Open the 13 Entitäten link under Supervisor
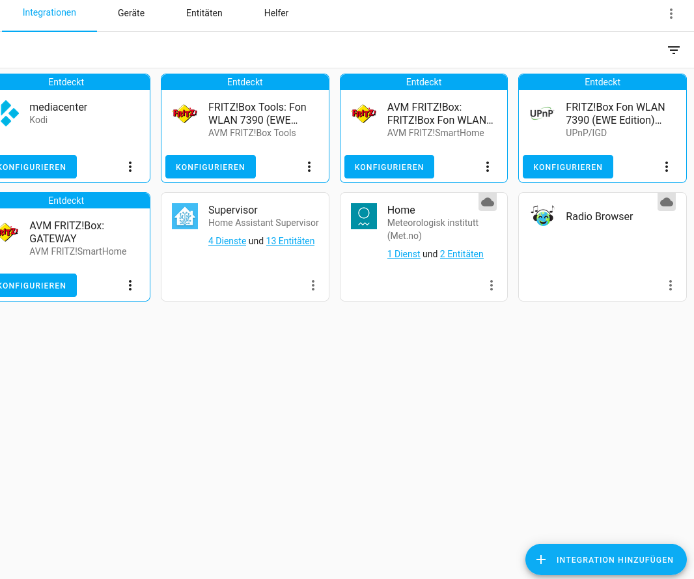Screen dimensions: 694x579 pos(290,241)
